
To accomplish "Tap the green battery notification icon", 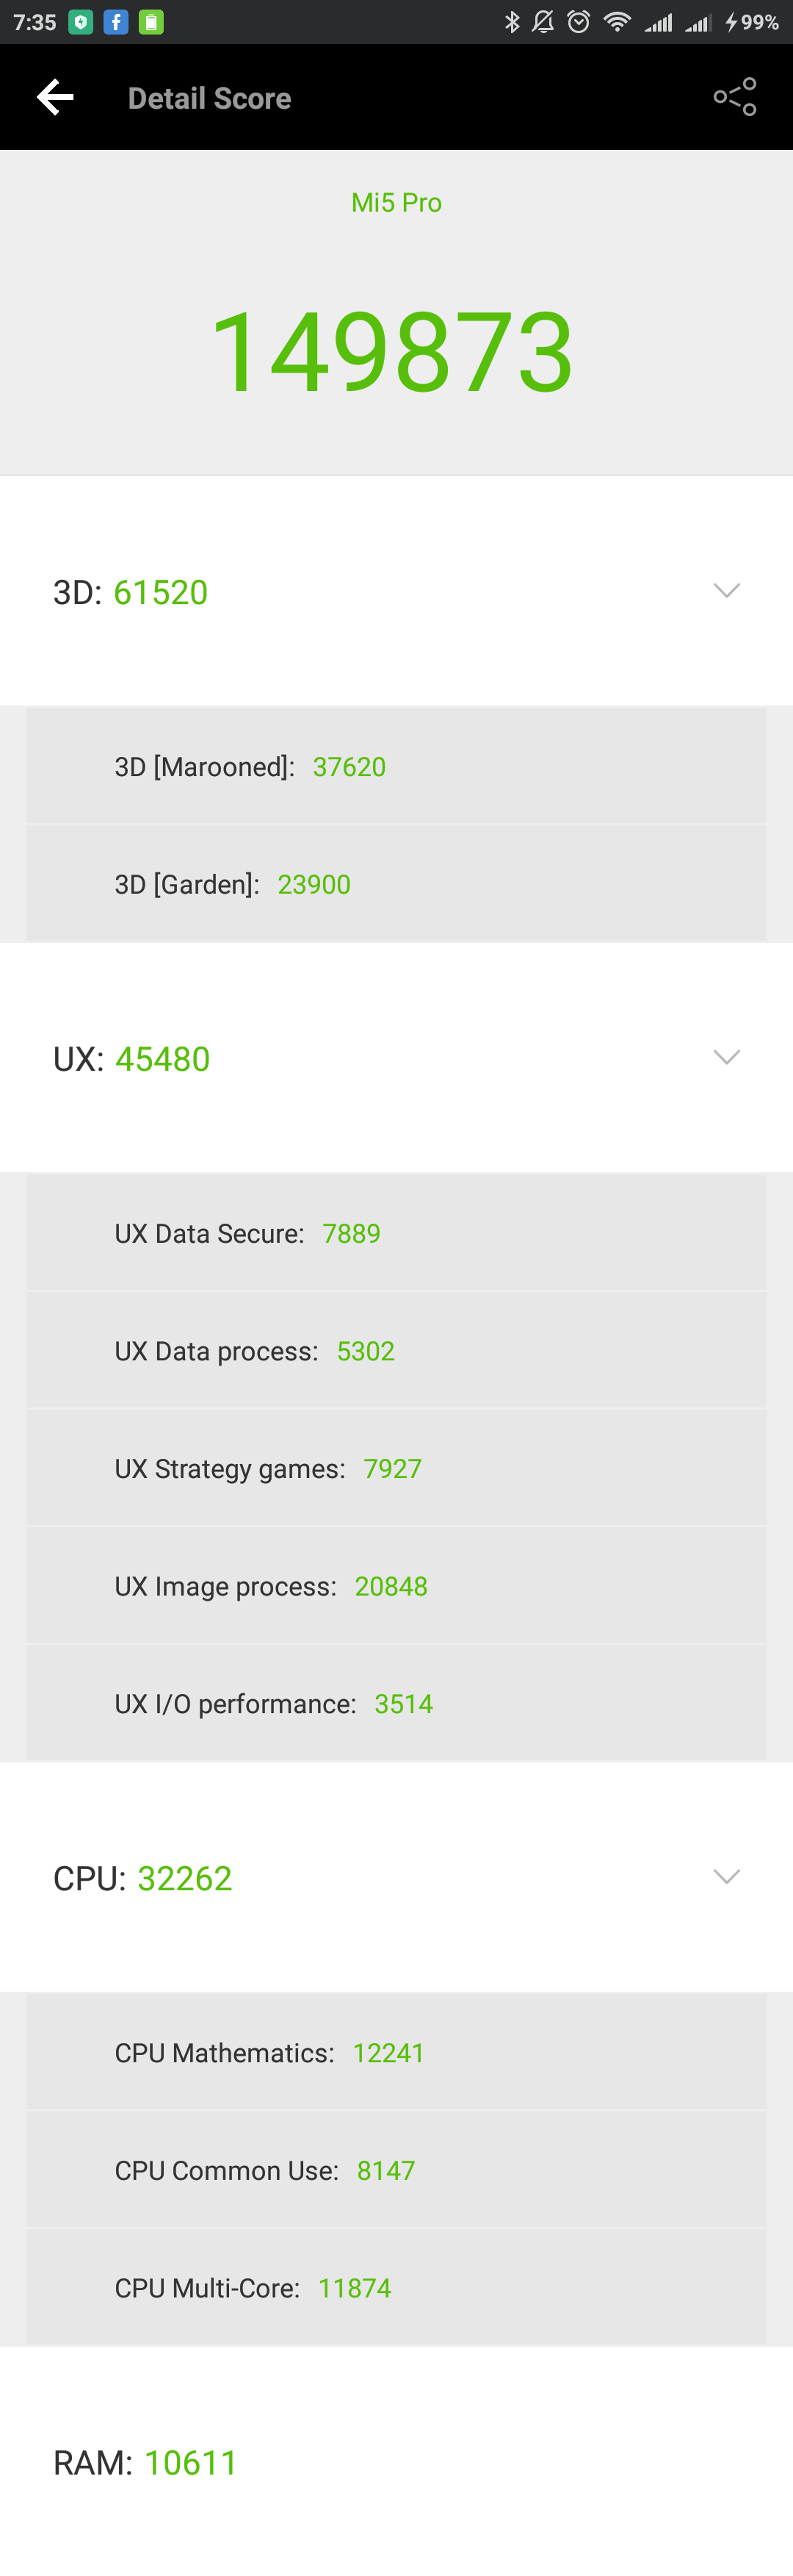I will (151, 22).
